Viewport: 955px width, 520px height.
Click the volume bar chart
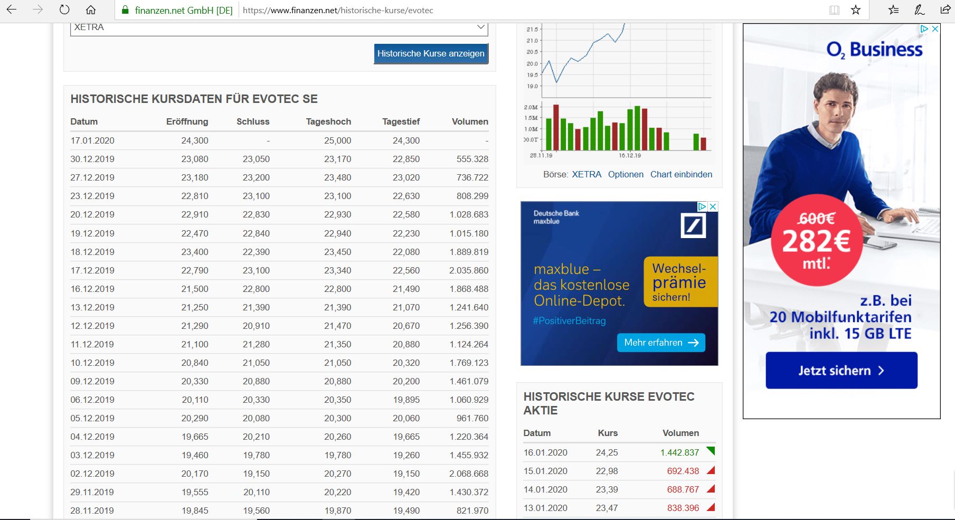626,127
